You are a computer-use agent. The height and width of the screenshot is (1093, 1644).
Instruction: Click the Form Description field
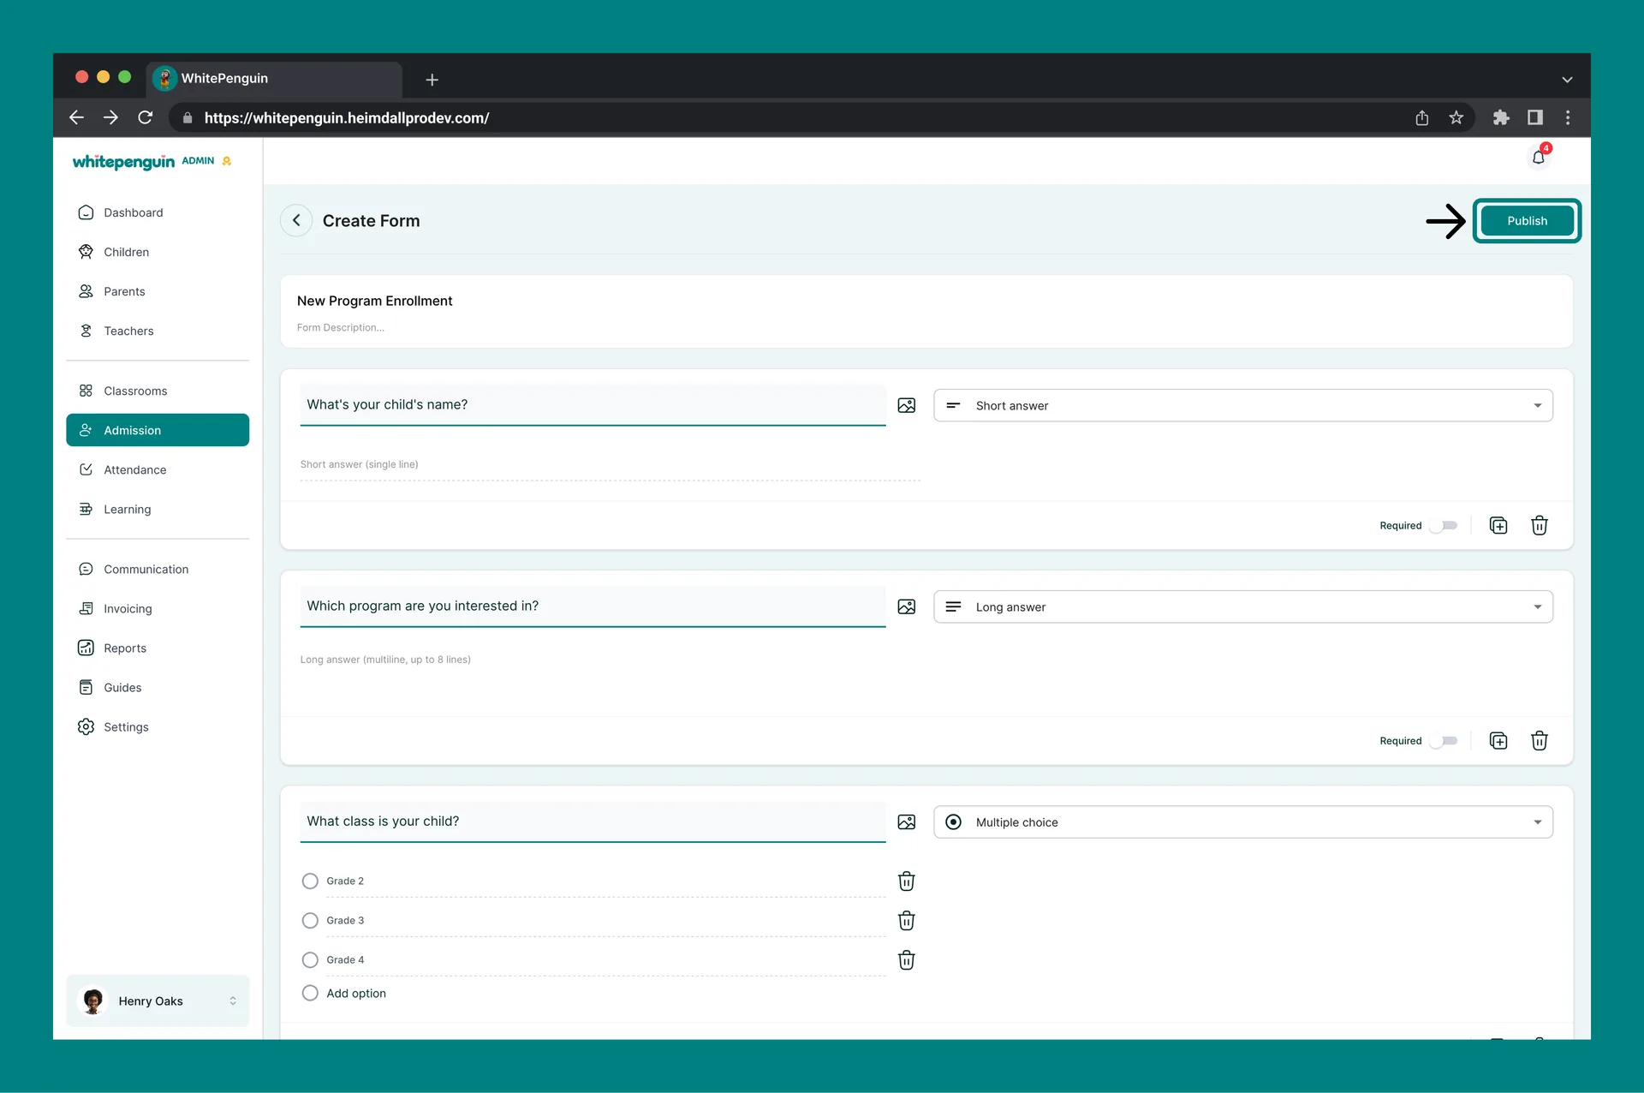coord(341,327)
